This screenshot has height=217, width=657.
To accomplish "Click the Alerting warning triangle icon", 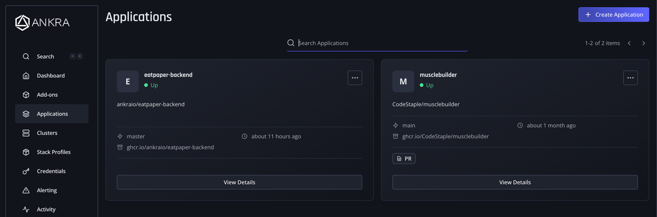I will [x=26, y=190].
